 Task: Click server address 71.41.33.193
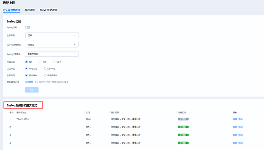[23, 119]
